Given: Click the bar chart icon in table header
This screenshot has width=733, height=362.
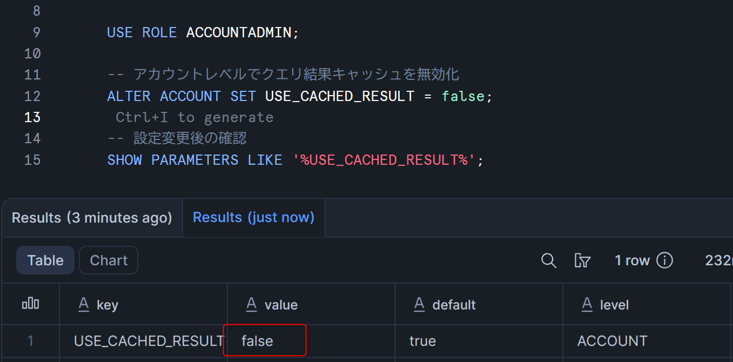Looking at the screenshot, I should 30,304.
